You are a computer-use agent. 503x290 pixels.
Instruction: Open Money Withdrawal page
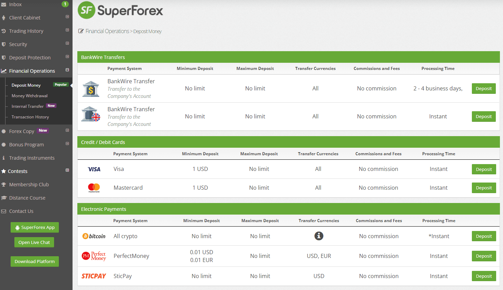coord(29,96)
